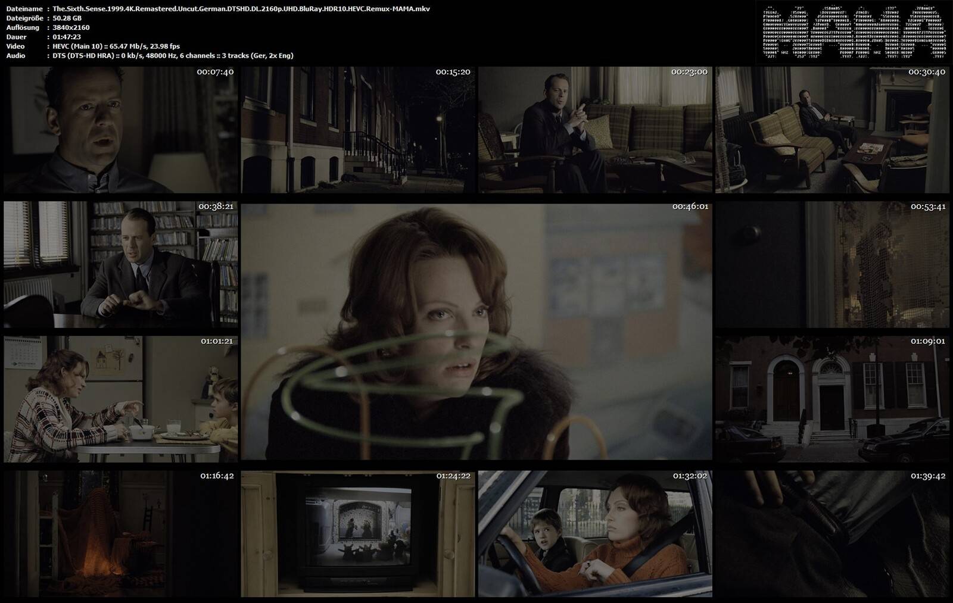Viewport: 953px width, 603px height.
Task: Click the 01:32:02 timestamp text
Action: click(x=691, y=476)
